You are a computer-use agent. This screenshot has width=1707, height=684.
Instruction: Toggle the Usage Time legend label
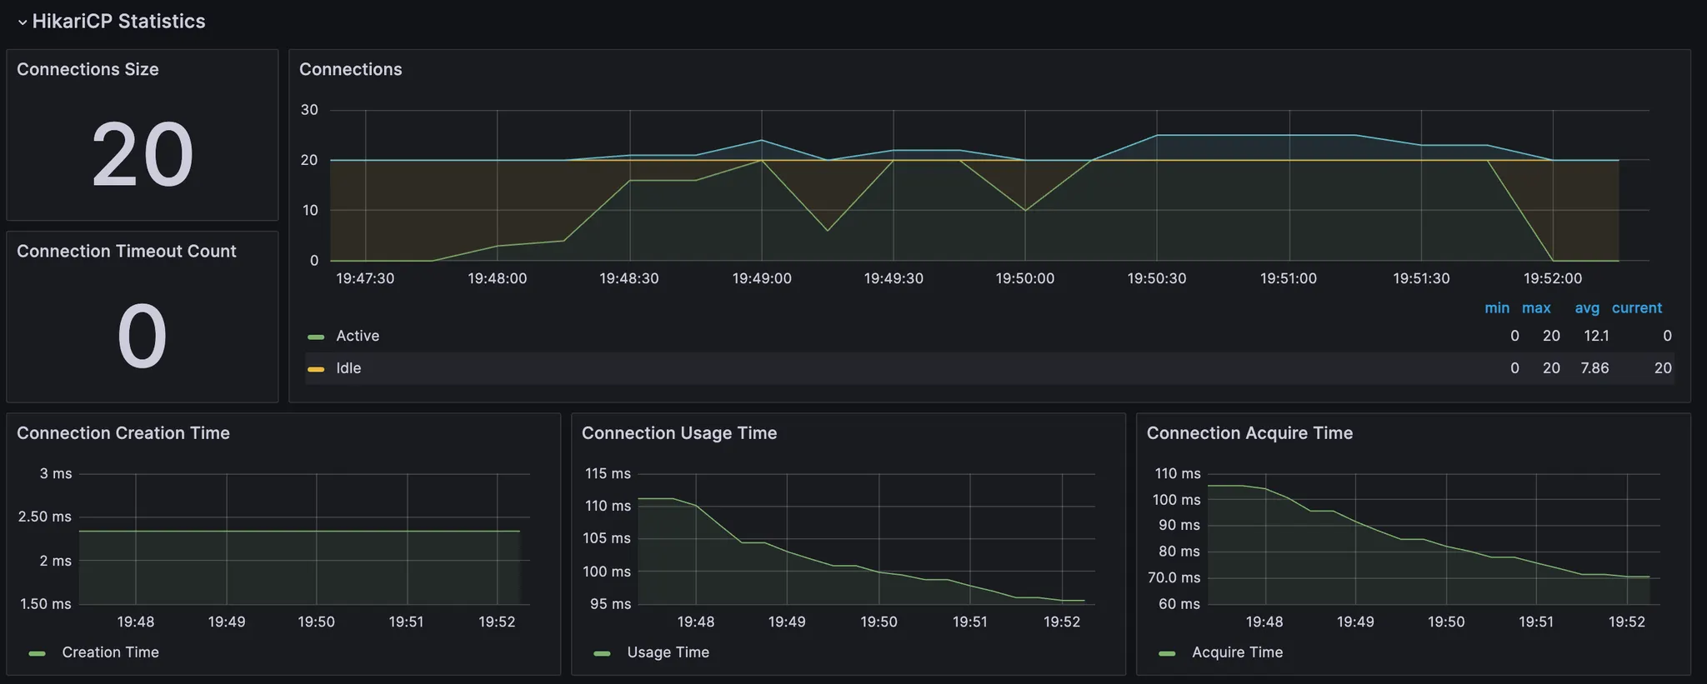click(x=668, y=652)
